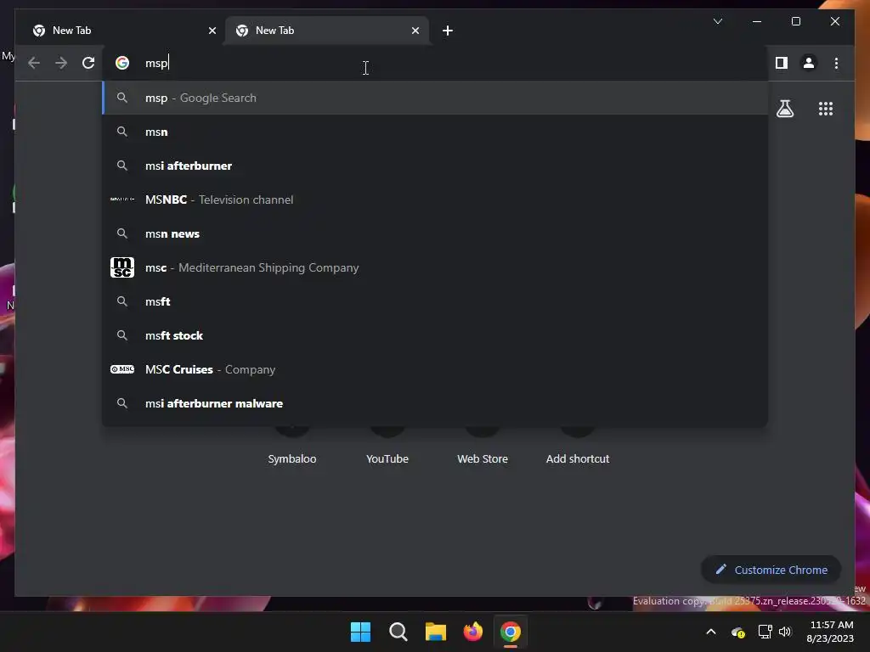Open a new tab with plus button
Viewport: 870px width, 652px height.
[x=448, y=31]
